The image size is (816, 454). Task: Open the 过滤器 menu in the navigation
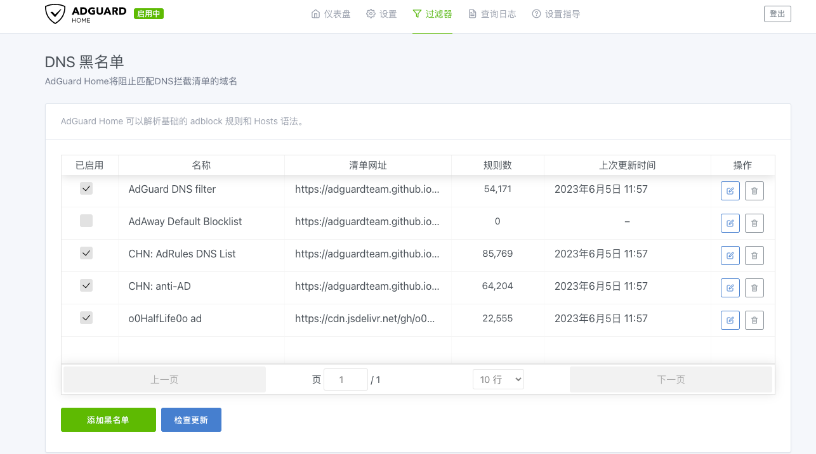(x=432, y=14)
